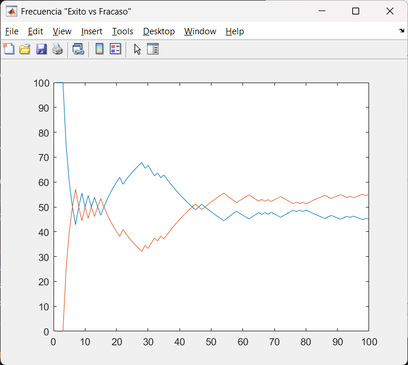The height and width of the screenshot is (365, 408).
Task: Open the Help menu
Action: click(x=235, y=31)
